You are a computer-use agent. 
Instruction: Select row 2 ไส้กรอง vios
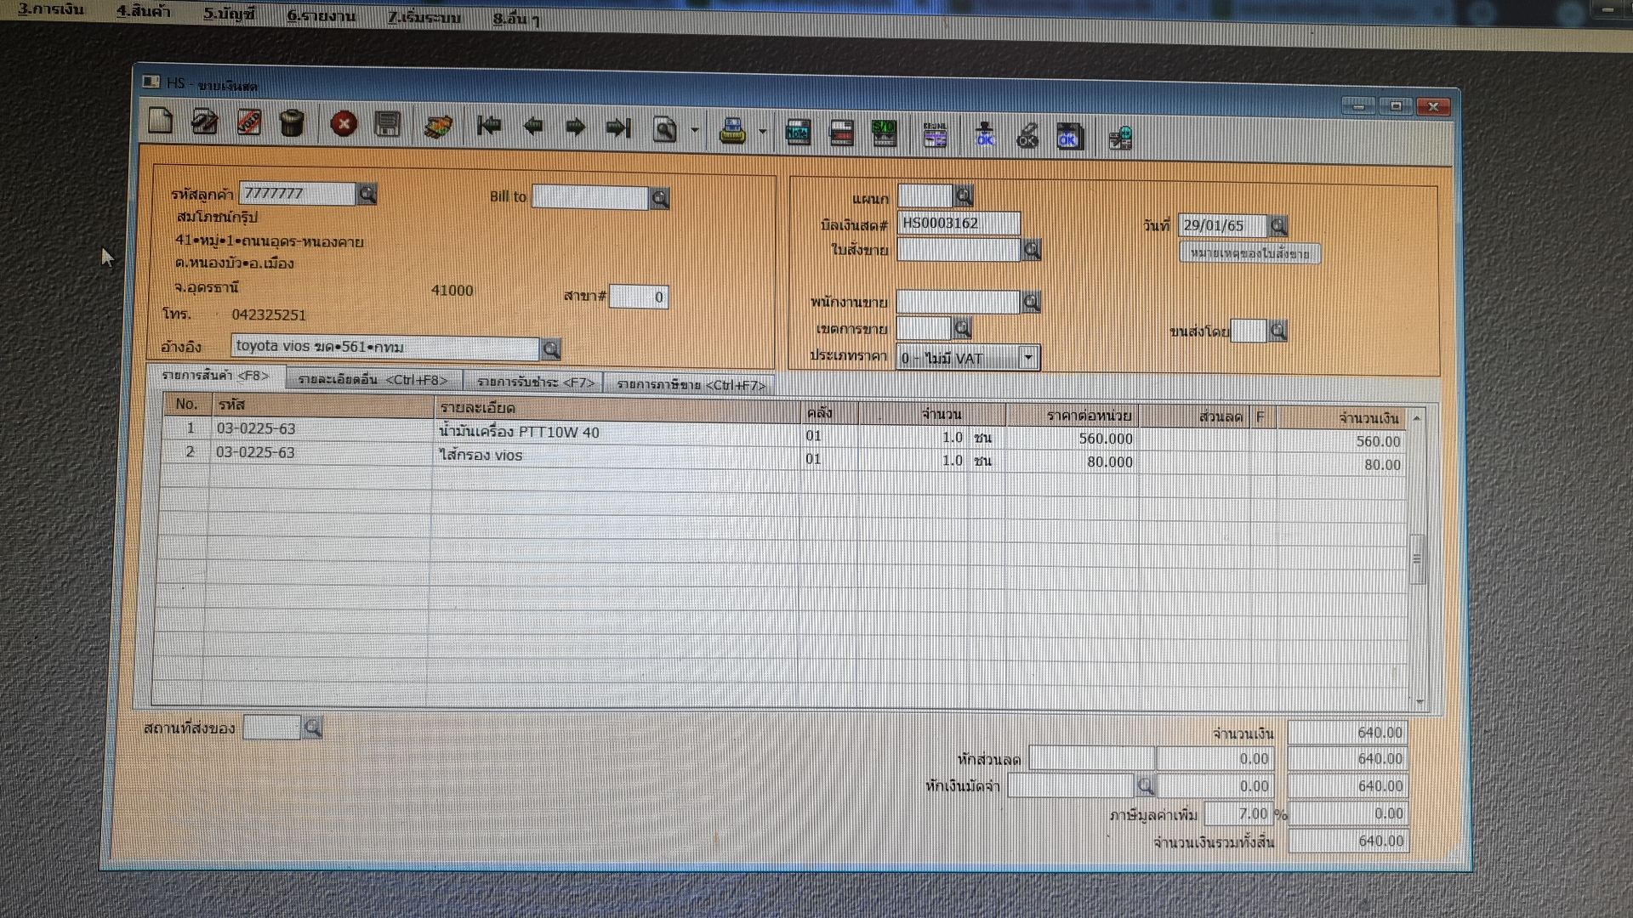click(782, 457)
